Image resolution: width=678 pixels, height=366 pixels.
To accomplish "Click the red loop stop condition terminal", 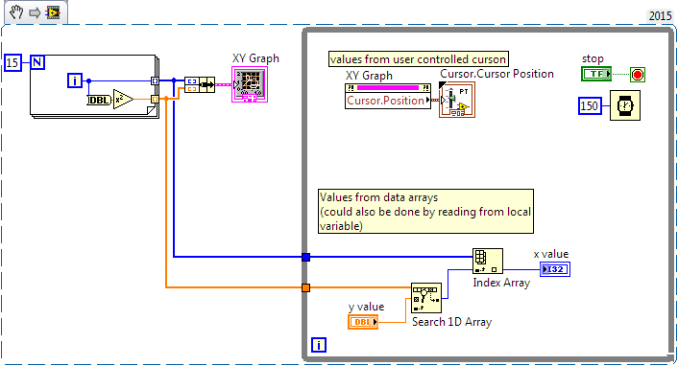I will 638,74.
